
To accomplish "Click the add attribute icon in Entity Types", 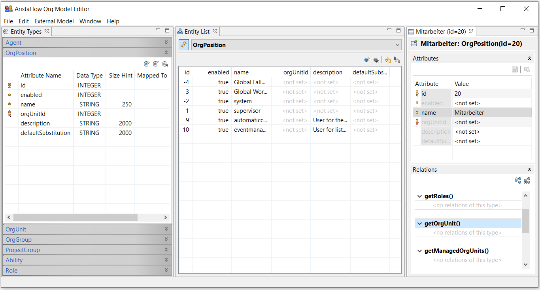I will (147, 64).
